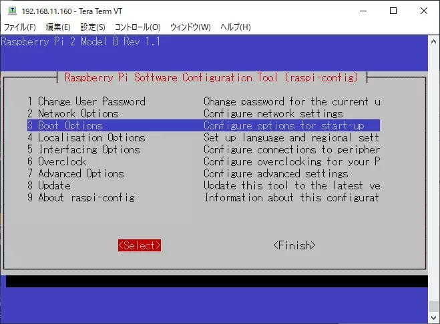440x324 pixels.
Task: Maximize the Tera Term window
Action: [393, 11]
